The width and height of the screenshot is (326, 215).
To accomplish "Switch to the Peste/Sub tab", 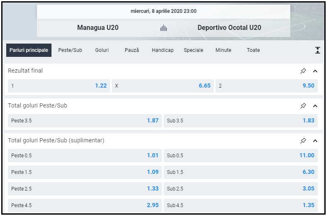I will 70,50.
